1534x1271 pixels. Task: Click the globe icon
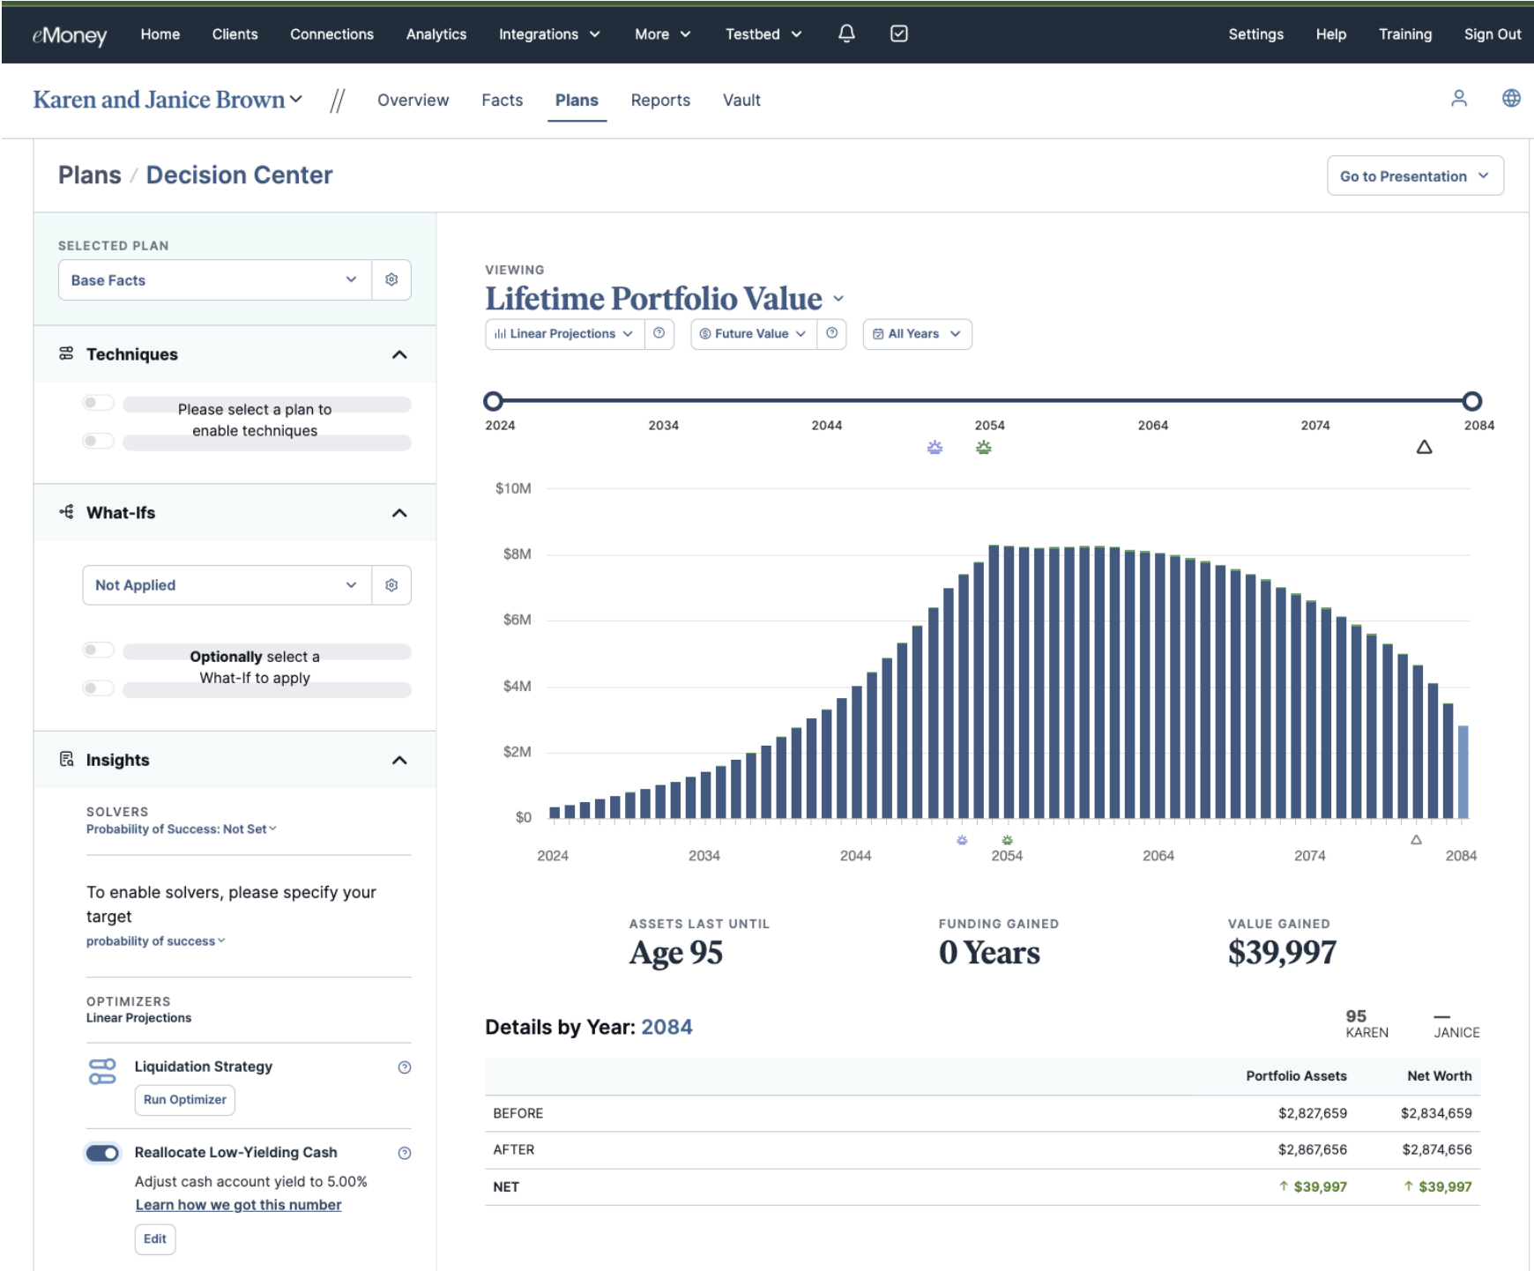pos(1511,99)
